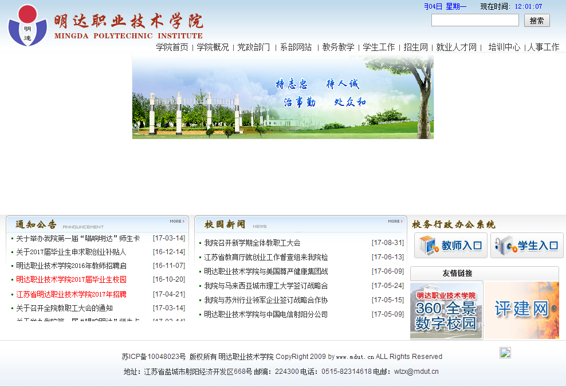Image resolution: width=566 pixels, height=387 pixels.
Task: Open the 360全景数字校园 thumbnail
Action: tap(446, 310)
